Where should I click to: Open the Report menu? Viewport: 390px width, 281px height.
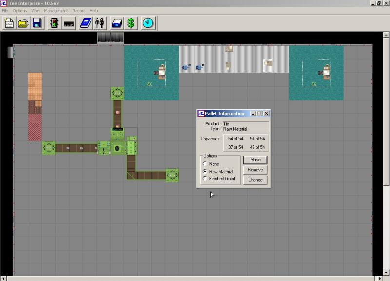click(x=78, y=11)
